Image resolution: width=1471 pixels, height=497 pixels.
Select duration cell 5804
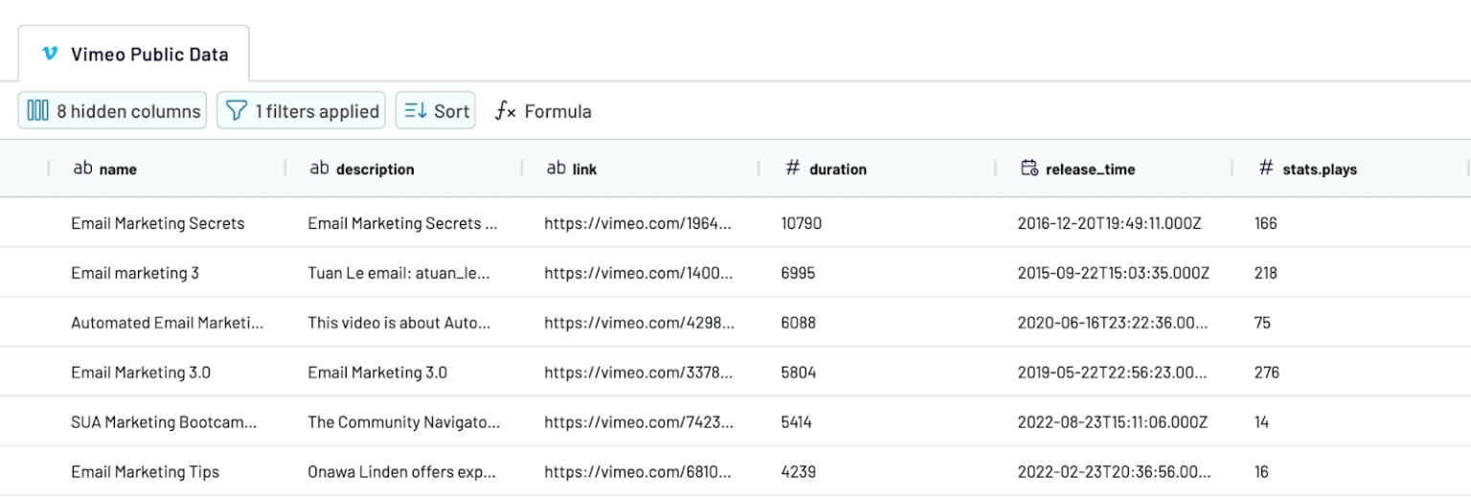point(799,373)
